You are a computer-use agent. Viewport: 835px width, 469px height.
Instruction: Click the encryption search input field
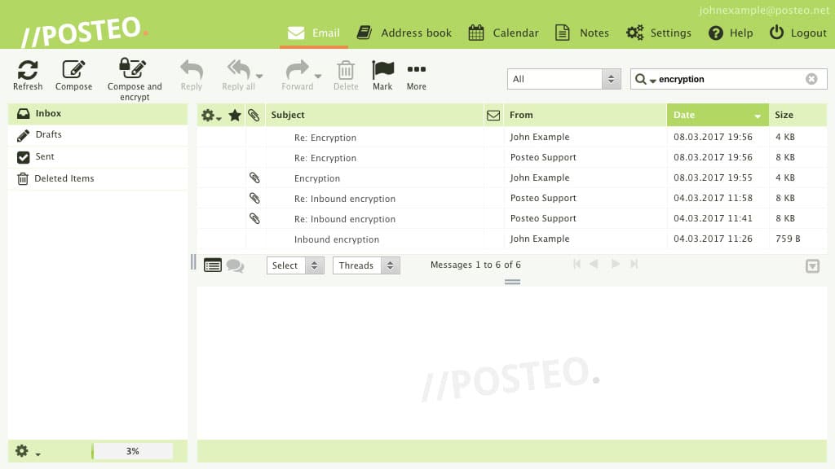[x=726, y=78]
